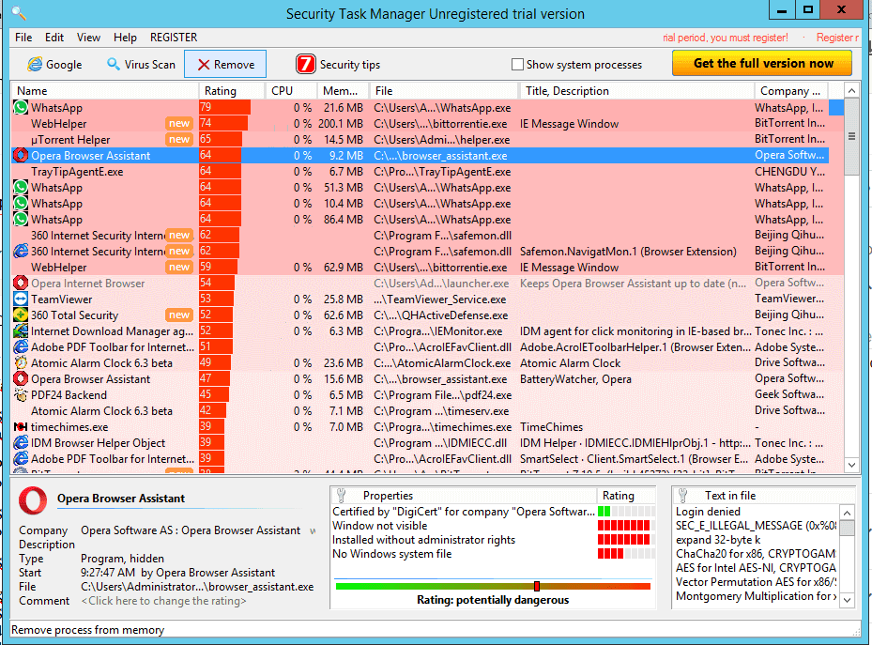Image resolution: width=872 pixels, height=645 pixels.
Task: Click IE icon of Adobe PDF Toolbar rated 51
Action: (x=21, y=347)
